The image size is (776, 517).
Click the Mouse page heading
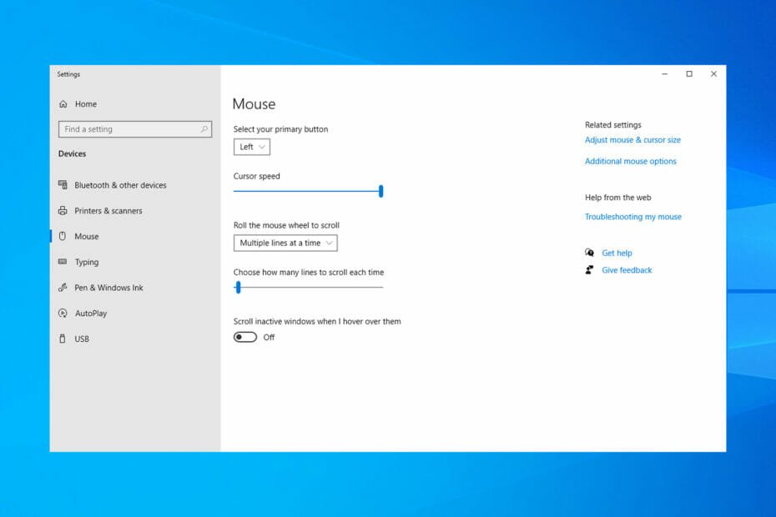tap(254, 104)
